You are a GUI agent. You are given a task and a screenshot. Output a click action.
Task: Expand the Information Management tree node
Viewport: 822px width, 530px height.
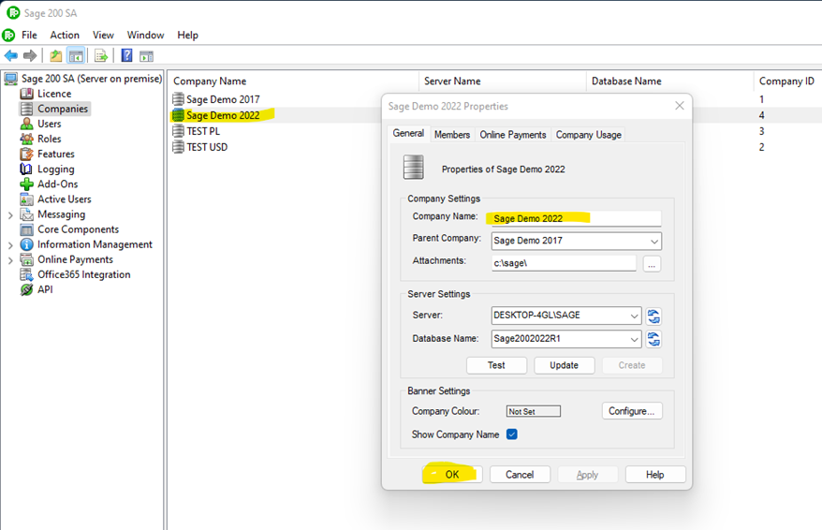click(x=10, y=244)
